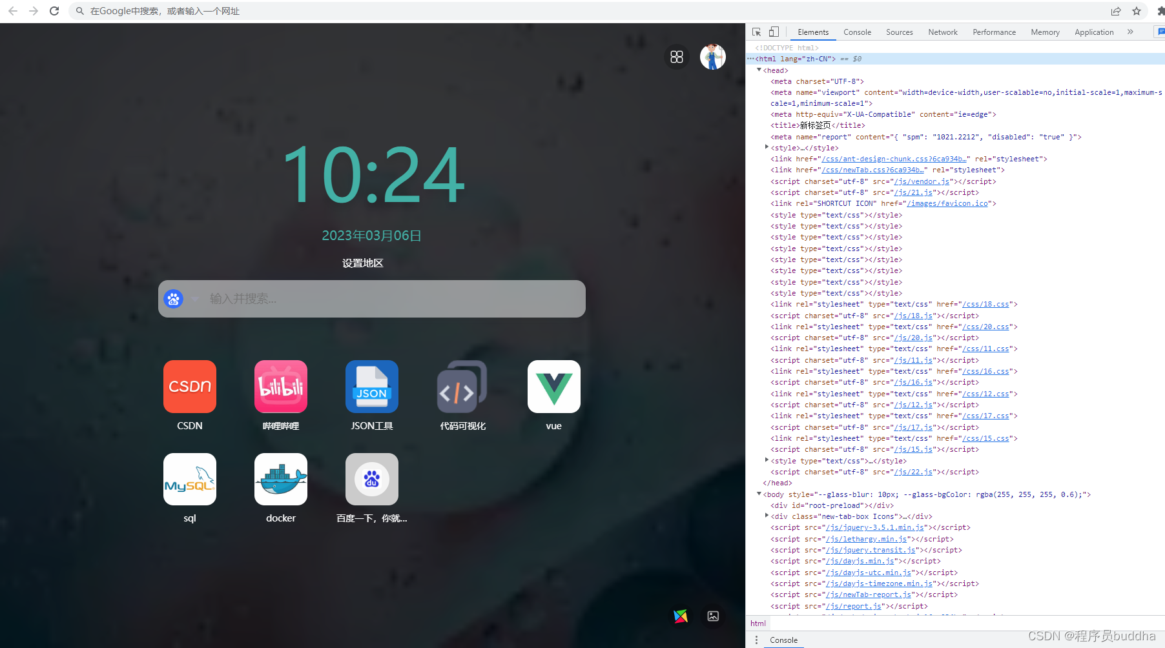The height and width of the screenshot is (648, 1165).
Task: Select the meta charset UTF-8 node
Action: pos(817,82)
